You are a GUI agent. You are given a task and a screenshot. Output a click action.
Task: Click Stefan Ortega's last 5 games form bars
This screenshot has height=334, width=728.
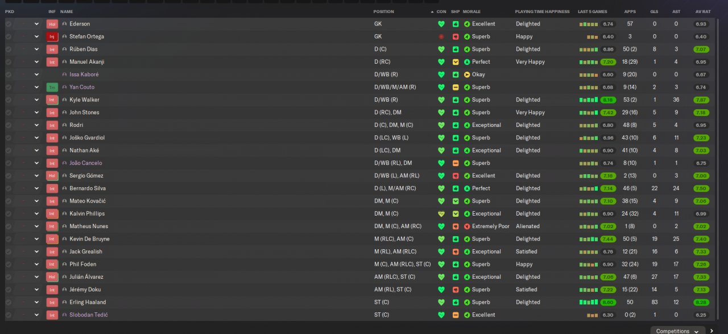tap(593, 36)
